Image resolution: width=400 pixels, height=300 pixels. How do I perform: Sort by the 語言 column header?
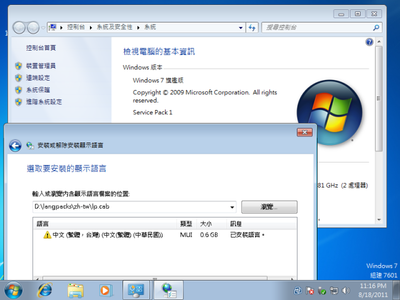pos(105,224)
